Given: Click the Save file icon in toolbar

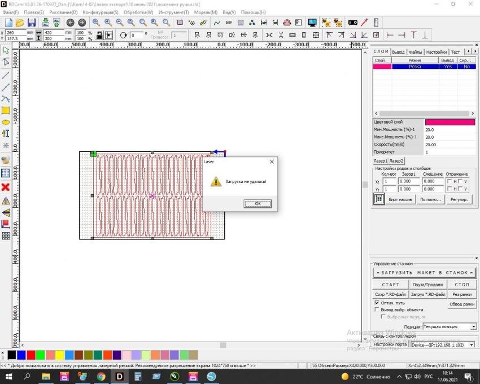Looking at the screenshot, I should (32, 23).
